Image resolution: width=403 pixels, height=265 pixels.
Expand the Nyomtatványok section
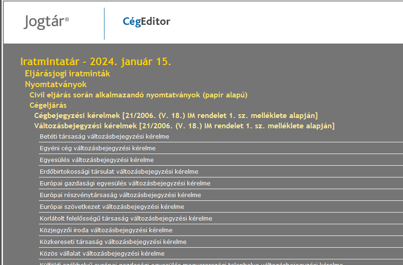[x=56, y=84]
